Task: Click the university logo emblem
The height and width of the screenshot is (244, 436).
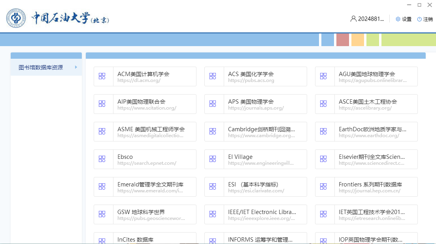Action: 16,19
